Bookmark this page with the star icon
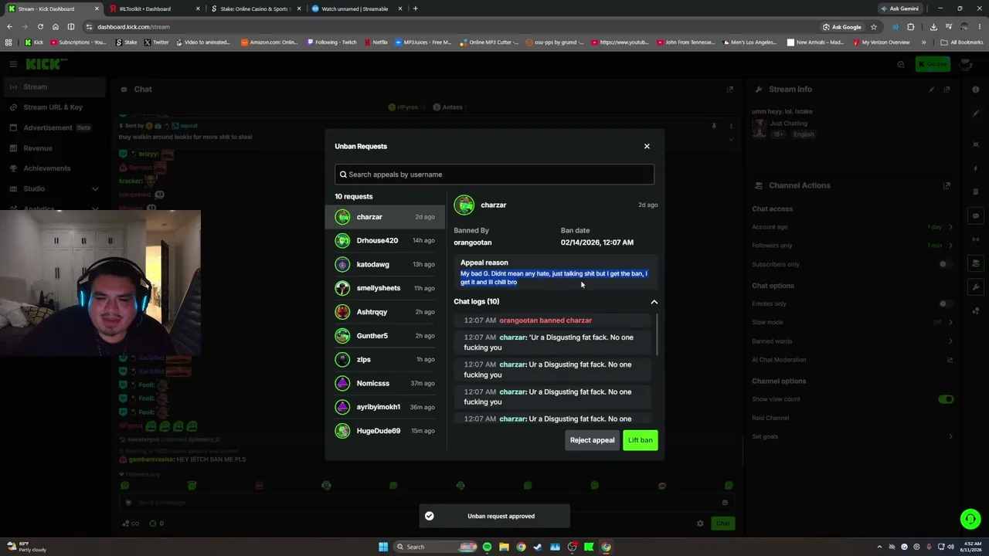Image resolution: width=989 pixels, height=556 pixels. pyautogui.click(x=874, y=27)
